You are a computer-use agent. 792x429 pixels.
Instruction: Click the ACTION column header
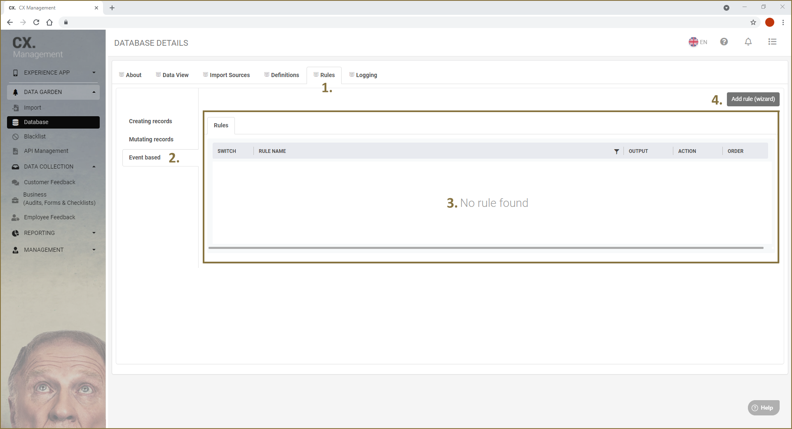pyautogui.click(x=687, y=151)
